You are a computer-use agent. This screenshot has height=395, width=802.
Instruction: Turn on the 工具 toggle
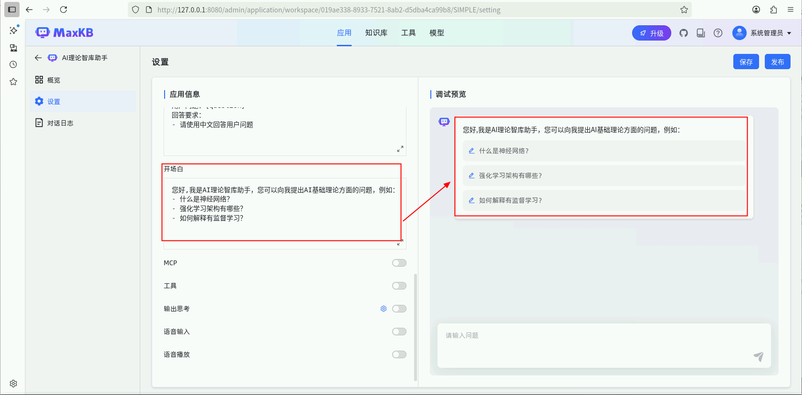[399, 286]
